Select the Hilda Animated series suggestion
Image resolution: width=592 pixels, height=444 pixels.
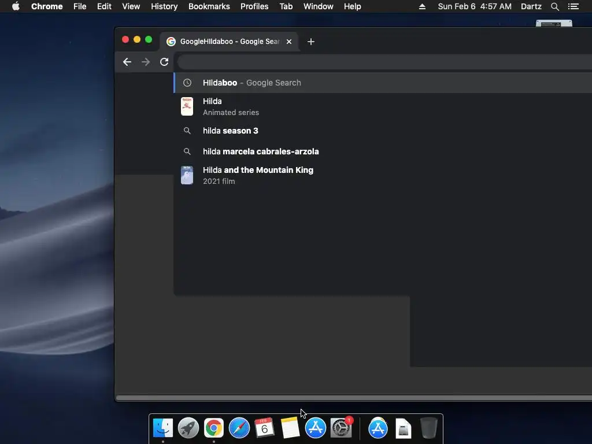[383, 106]
